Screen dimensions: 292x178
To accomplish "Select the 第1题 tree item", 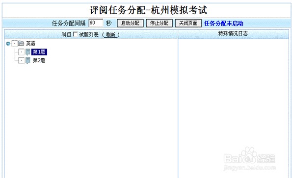I will click(39, 52).
